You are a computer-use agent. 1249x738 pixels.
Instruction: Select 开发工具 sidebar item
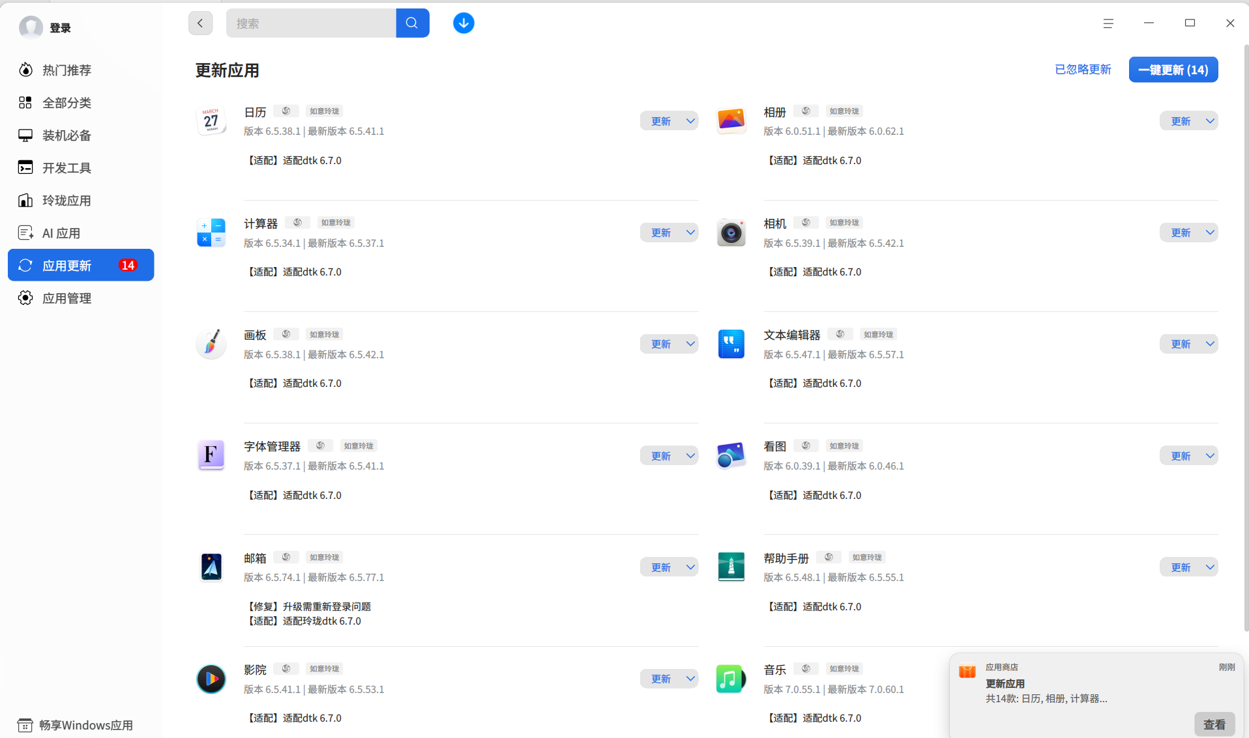pos(81,167)
